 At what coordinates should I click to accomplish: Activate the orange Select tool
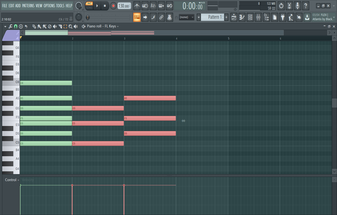pos(65,26)
